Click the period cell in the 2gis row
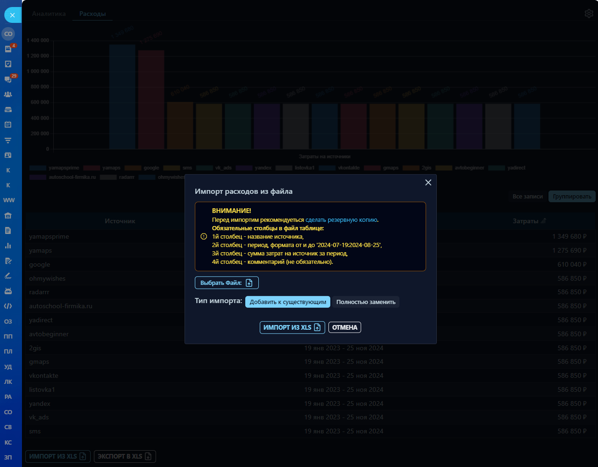 [344, 348]
